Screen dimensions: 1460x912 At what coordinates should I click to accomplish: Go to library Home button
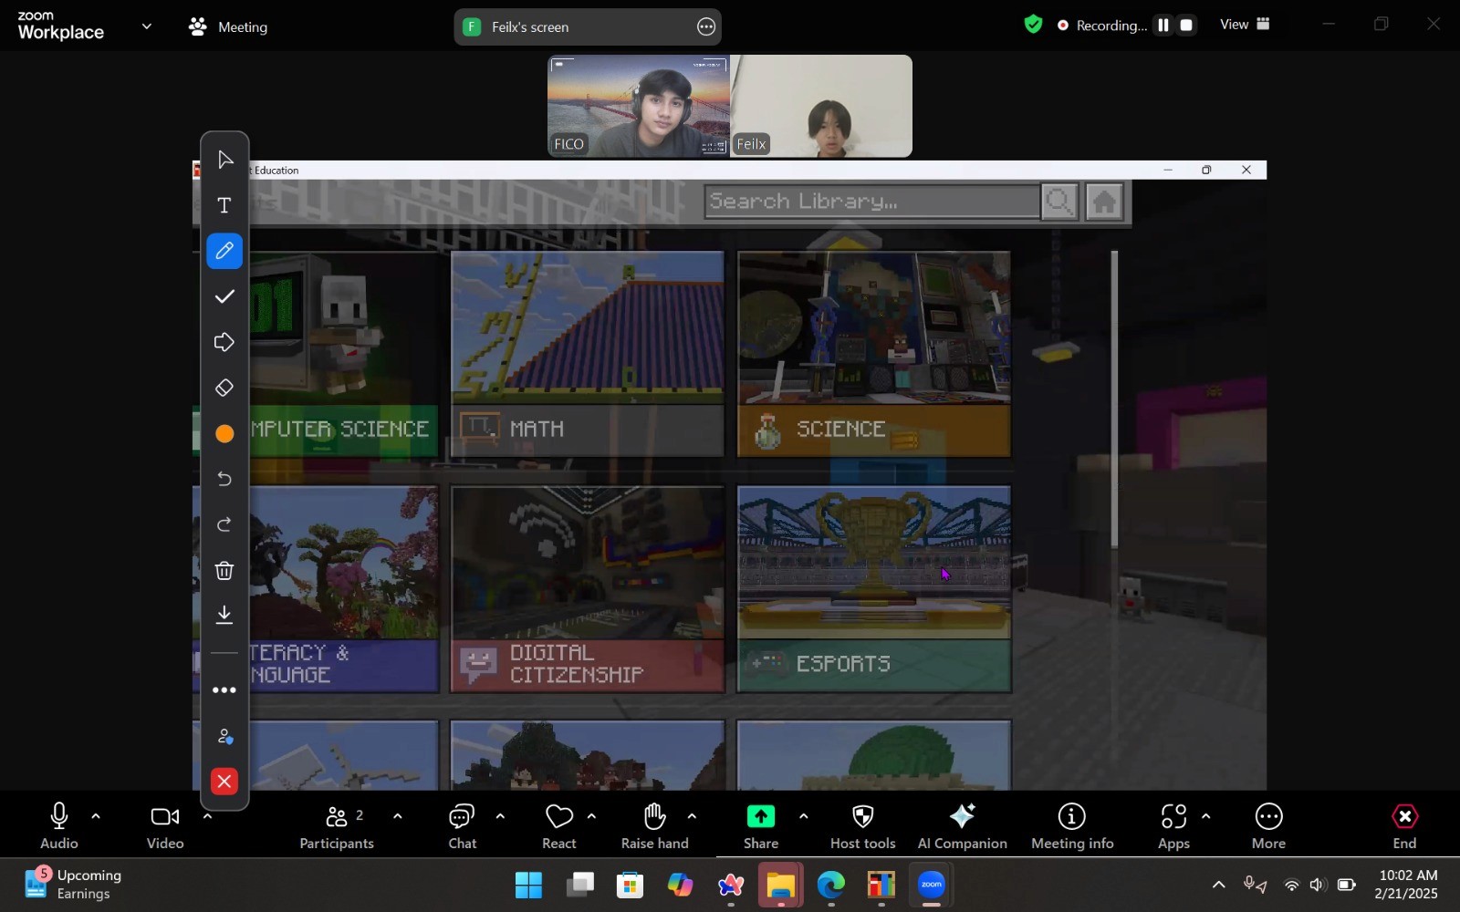1104,202
